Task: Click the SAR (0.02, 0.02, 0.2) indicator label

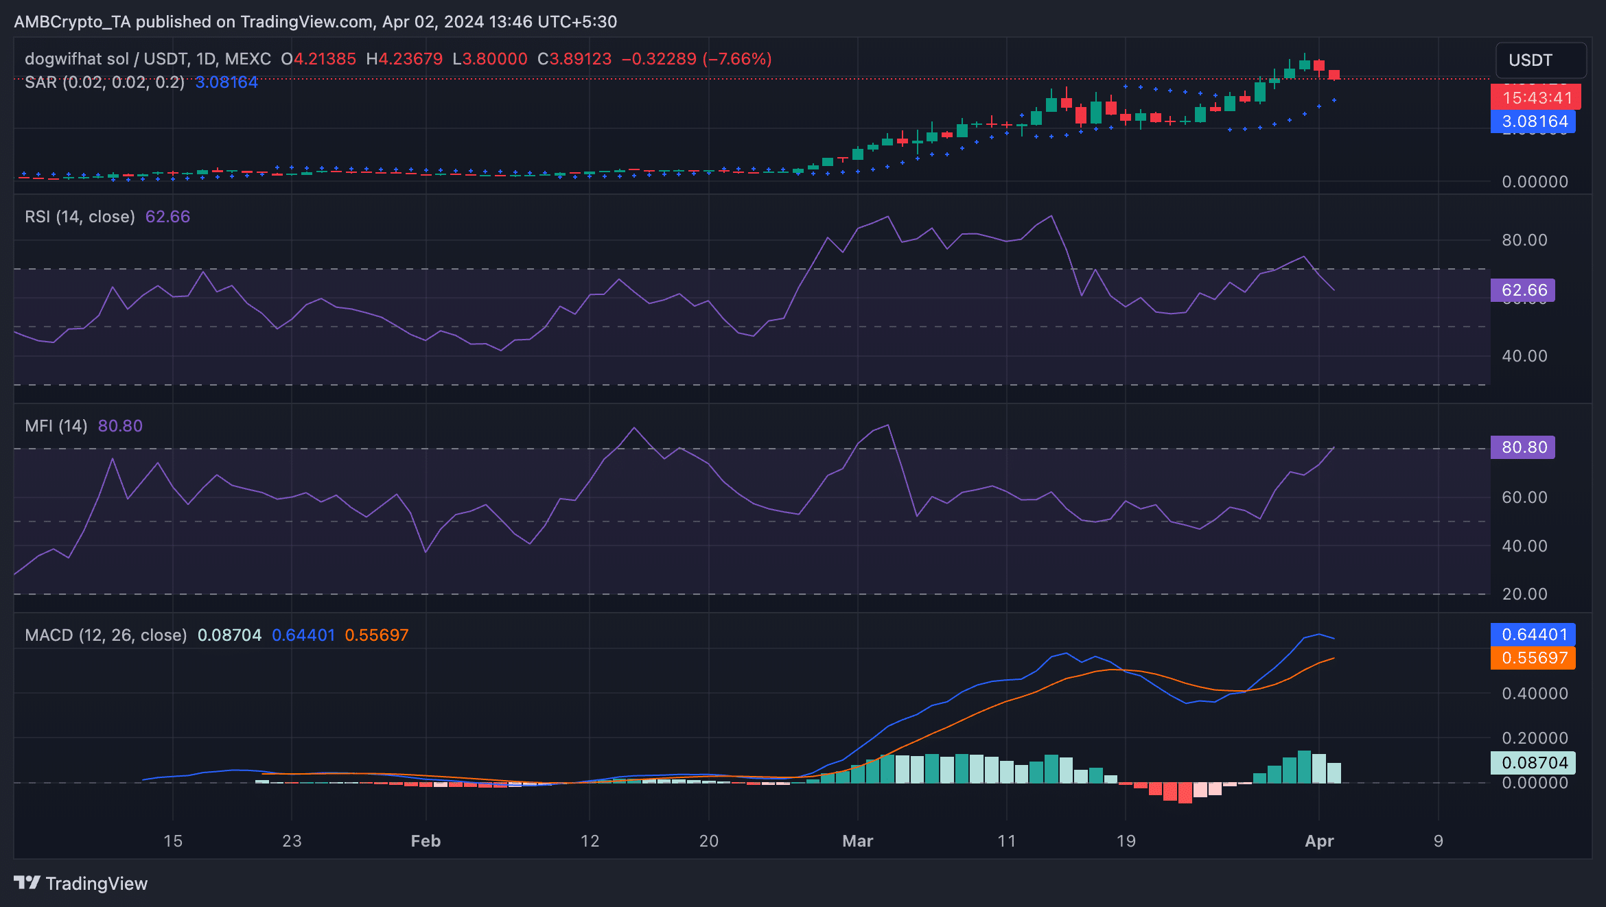Action: pos(105,82)
